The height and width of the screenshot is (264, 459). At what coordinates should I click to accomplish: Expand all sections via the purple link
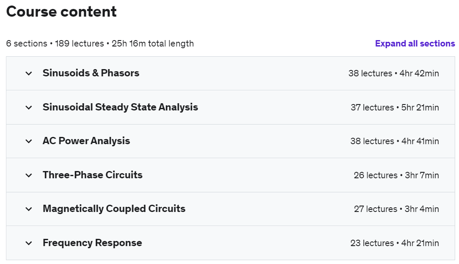coord(415,44)
